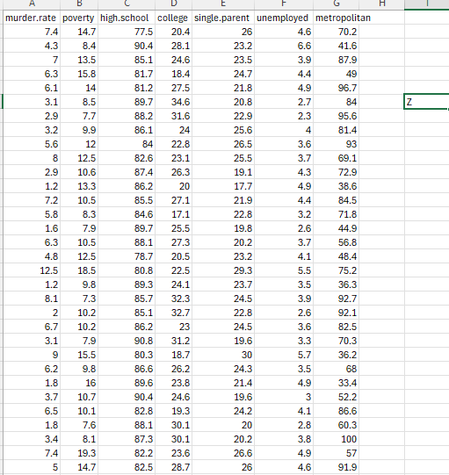Select the college value 28.7

tap(173, 467)
